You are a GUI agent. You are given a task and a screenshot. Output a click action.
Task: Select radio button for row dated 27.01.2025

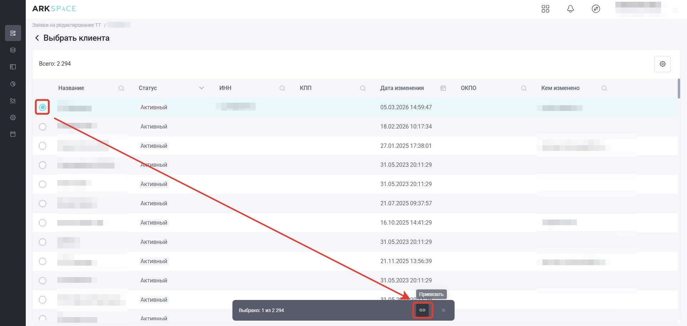tap(43, 146)
